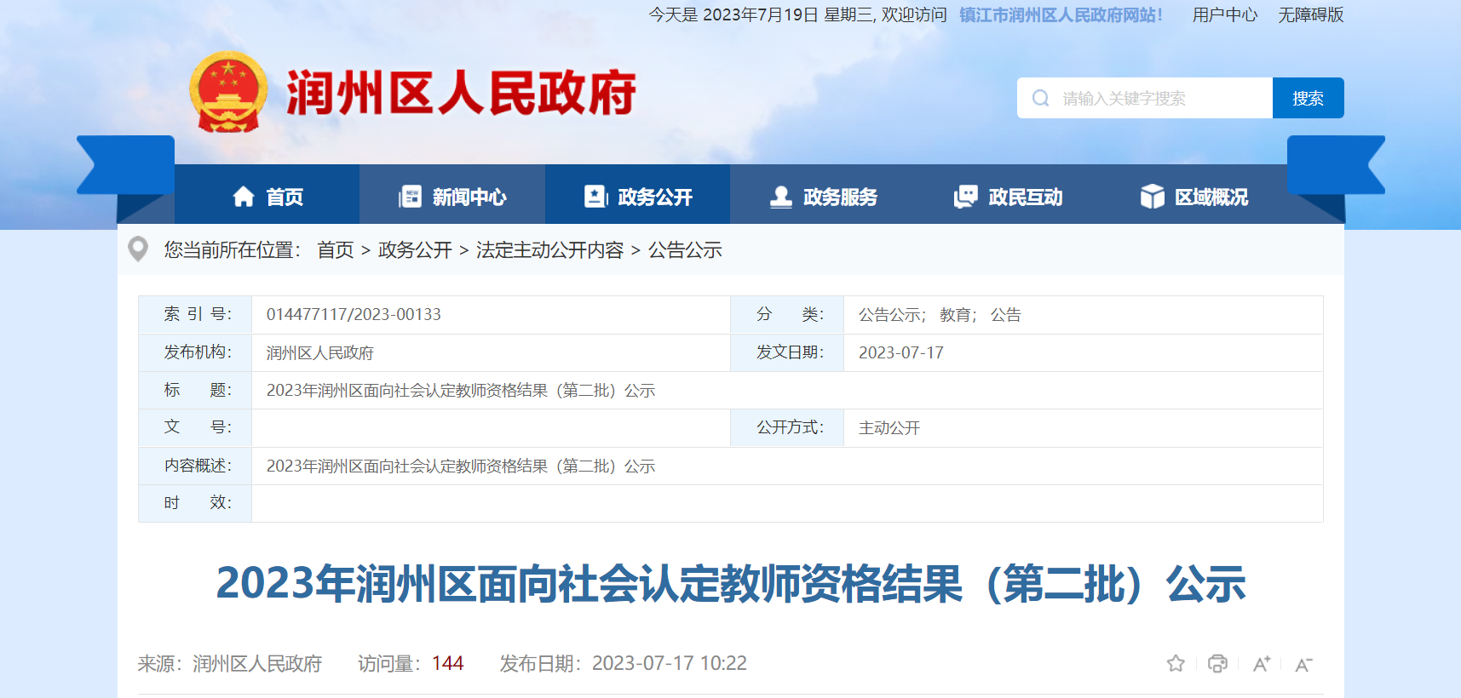Open the 首页 navigation tab
Image resolution: width=1461 pixels, height=698 pixels.
coord(267,194)
